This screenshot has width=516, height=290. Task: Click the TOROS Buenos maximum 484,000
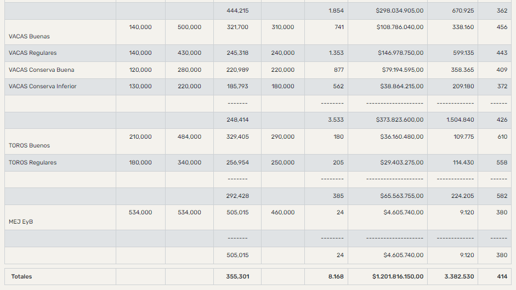[189, 137]
